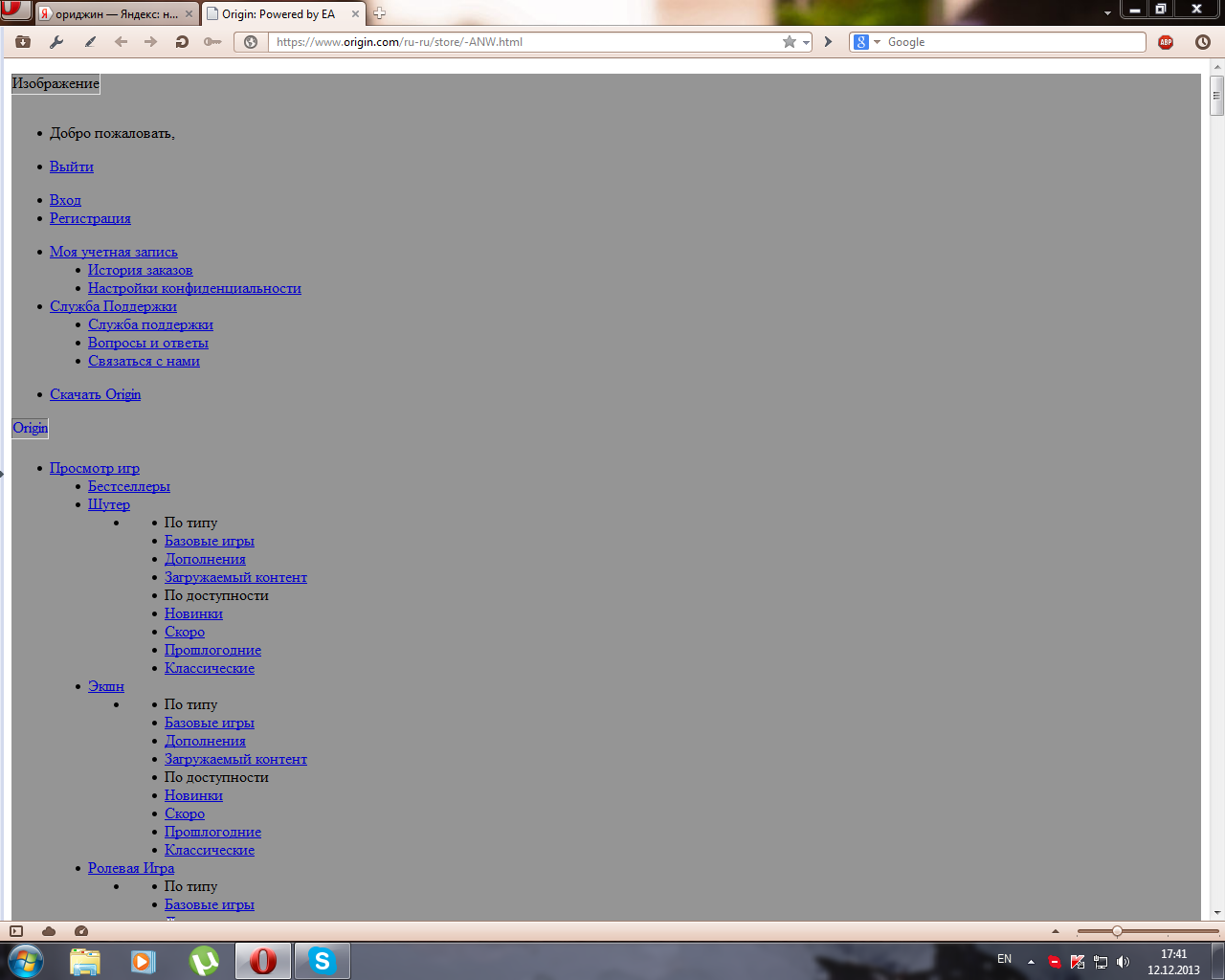Click the address bar URL field
Screen dimensions: 1225x980
click(x=526, y=42)
